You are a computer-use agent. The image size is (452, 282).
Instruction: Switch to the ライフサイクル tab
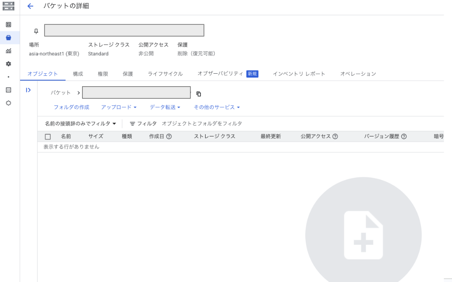point(165,74)
